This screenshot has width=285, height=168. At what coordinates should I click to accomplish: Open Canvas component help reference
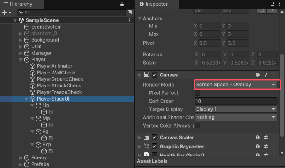258,75
